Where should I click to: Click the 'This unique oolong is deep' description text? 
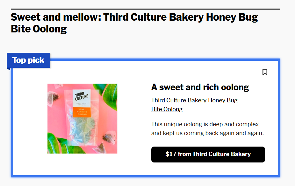[x=207, y=128]
